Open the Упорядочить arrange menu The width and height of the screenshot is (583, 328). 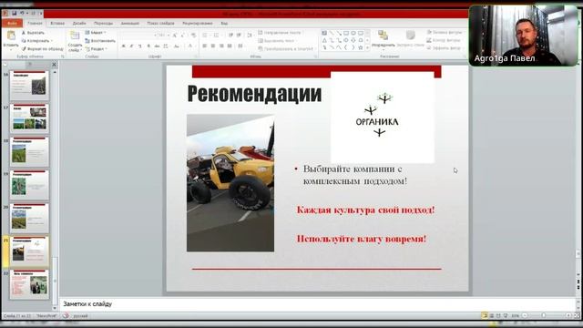[x=383, y=40]
